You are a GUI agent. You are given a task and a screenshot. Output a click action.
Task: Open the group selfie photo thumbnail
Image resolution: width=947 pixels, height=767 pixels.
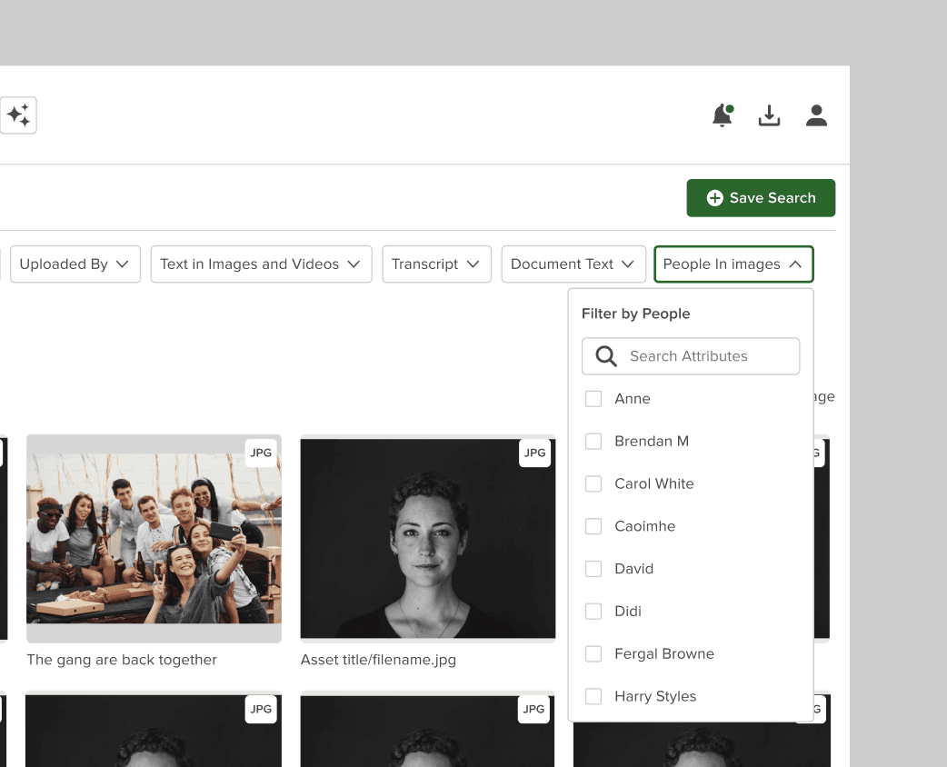[154, 539]
